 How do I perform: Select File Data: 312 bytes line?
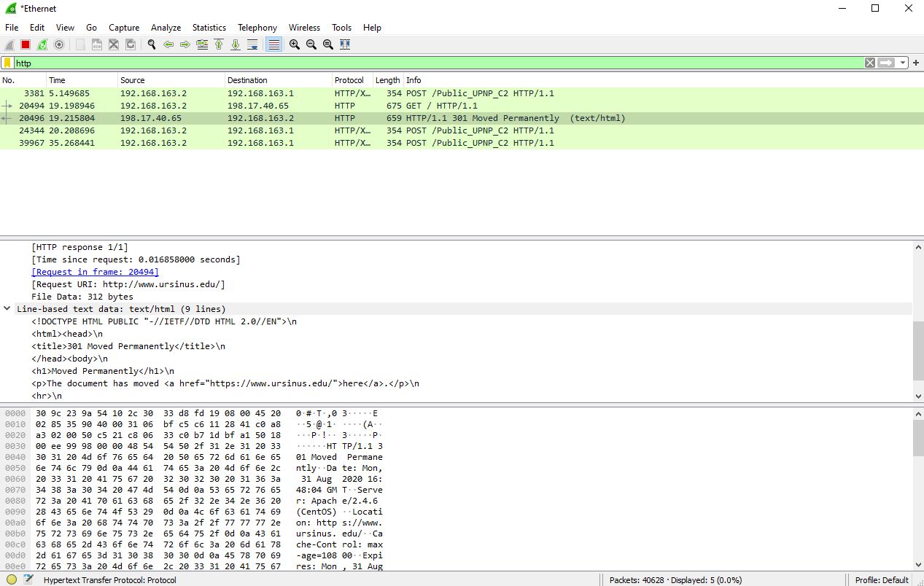82,297
